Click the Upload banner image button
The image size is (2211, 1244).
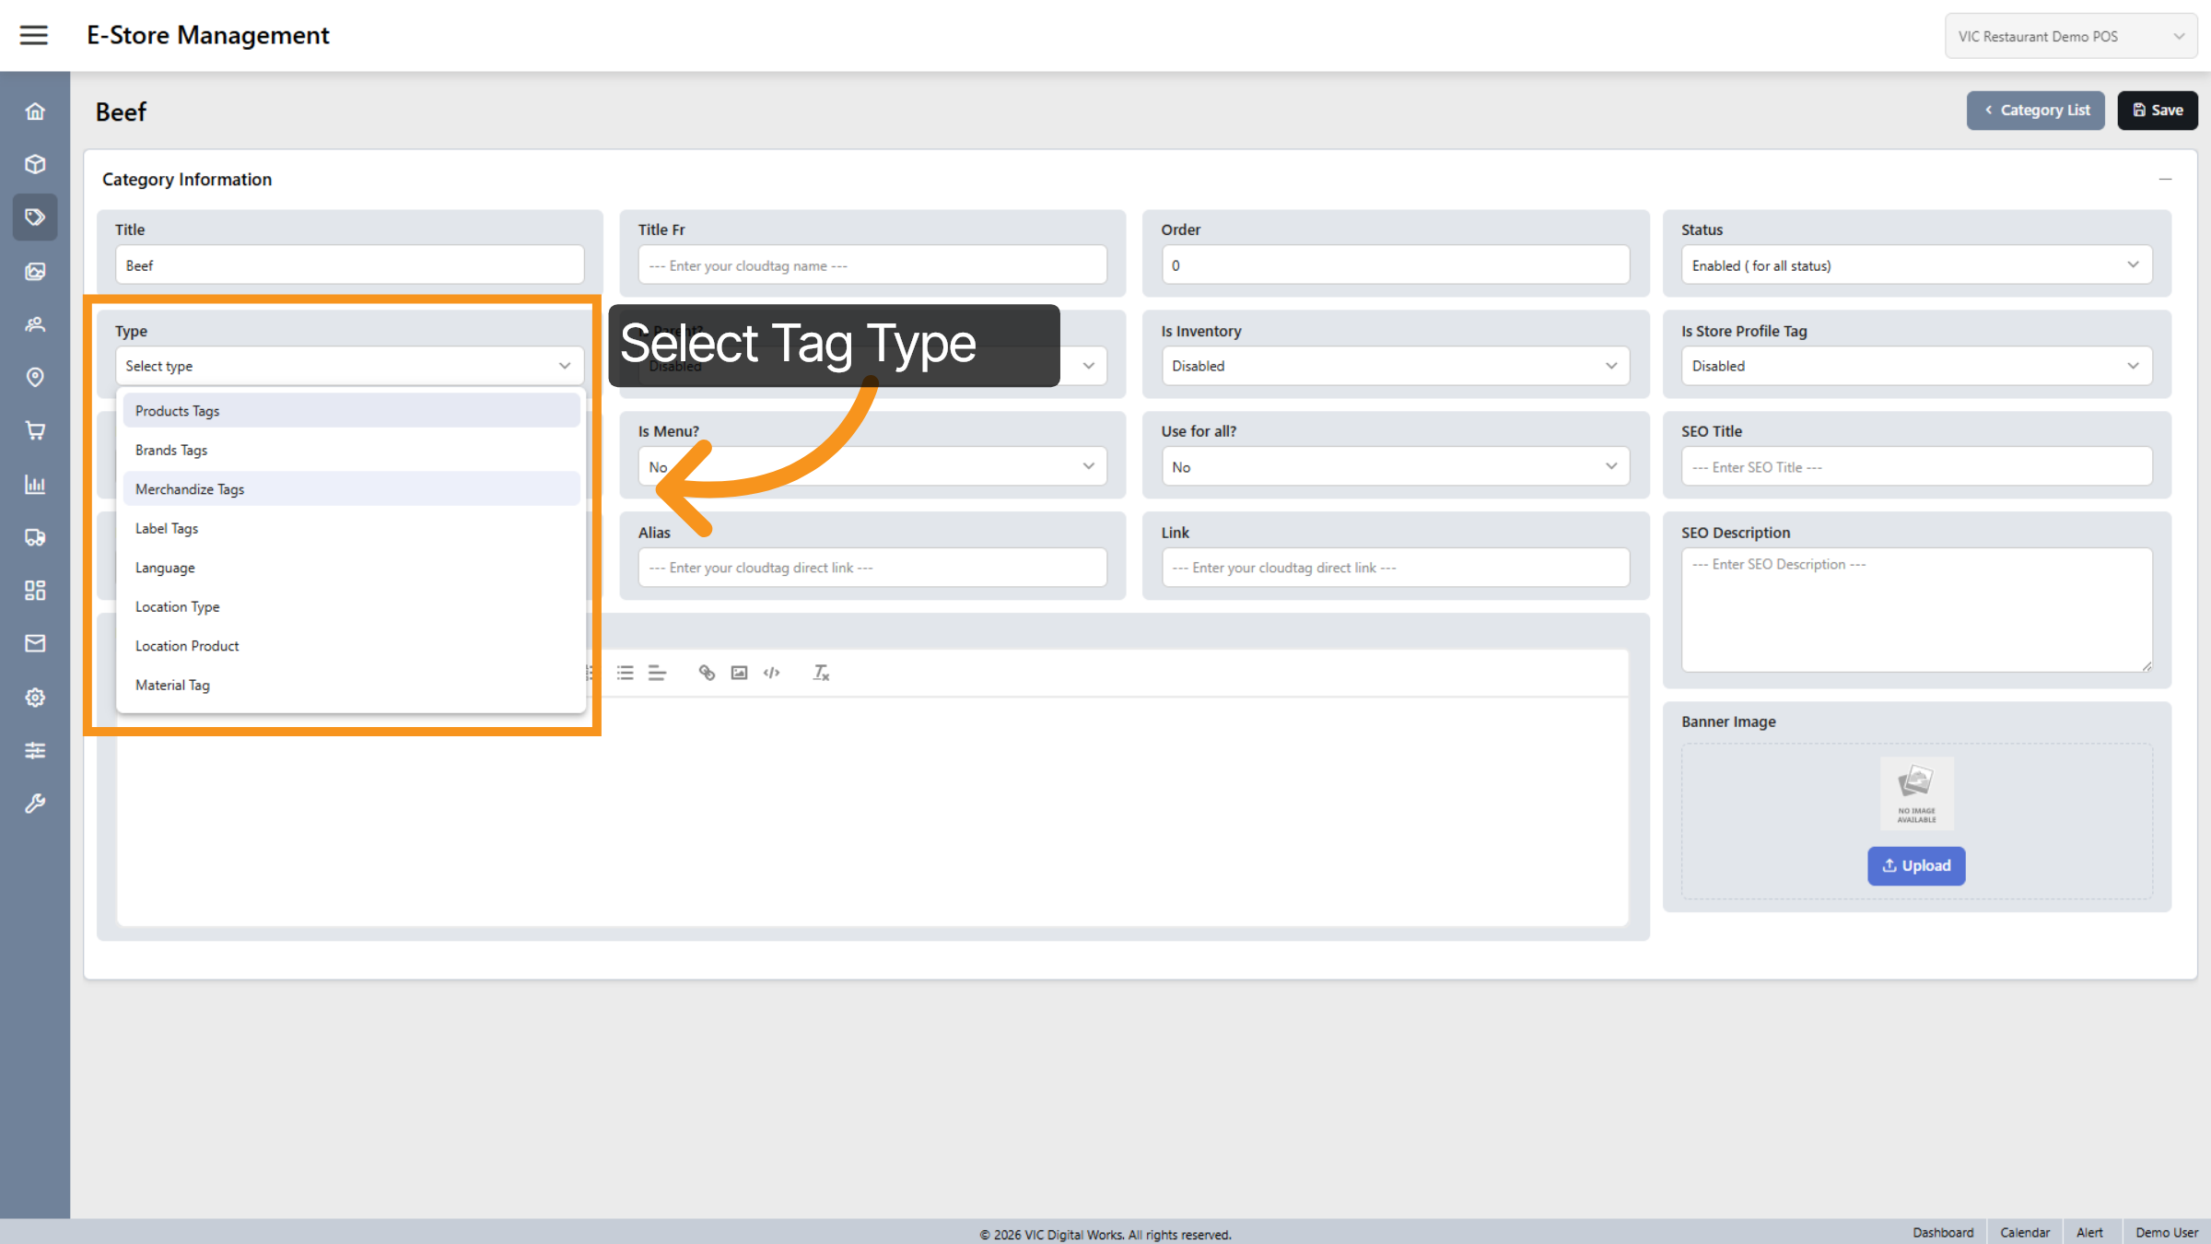point(1915,865)
